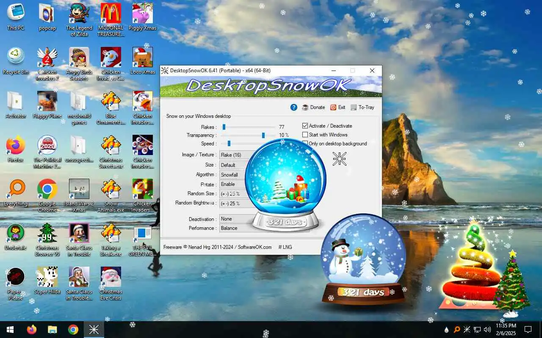Select the Piggly Xmas desktop icon
The height and width of the screenshot is (338, 542).
pyautogui.click(x=142, y=17)
